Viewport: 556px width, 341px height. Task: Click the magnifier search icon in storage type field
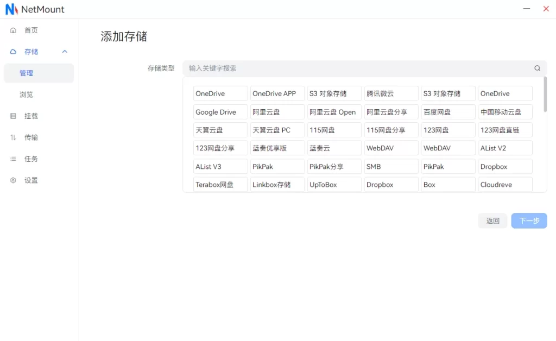tap(537, 68)
